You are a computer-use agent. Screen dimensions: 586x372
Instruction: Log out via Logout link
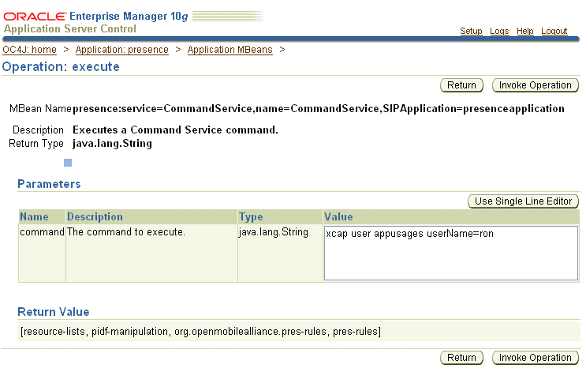tap(554, 31)
